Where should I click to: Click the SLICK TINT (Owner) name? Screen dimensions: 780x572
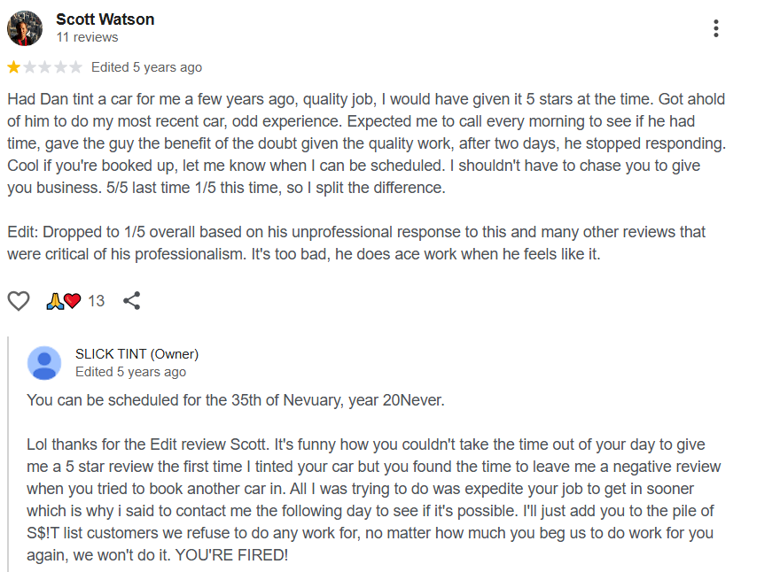(136, 354)
